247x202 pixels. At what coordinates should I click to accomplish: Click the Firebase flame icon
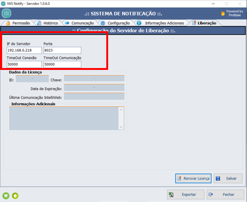[223, 13]
